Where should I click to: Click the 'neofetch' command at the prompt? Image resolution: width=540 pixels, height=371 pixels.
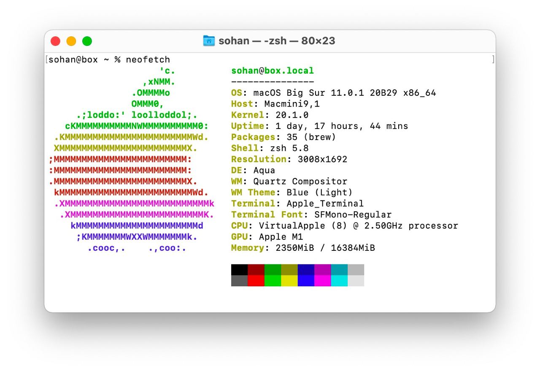[x=148, y=59]
